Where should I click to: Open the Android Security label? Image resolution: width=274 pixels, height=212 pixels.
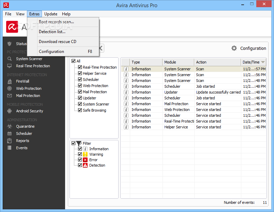click(30, 111)
